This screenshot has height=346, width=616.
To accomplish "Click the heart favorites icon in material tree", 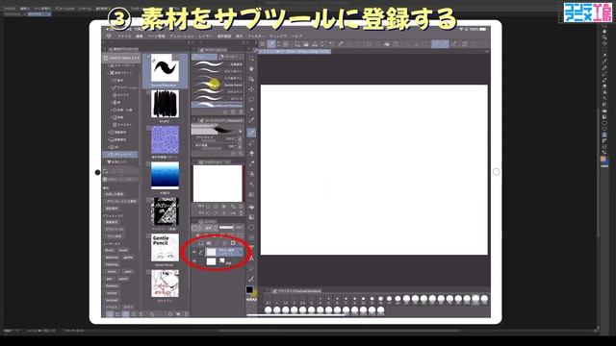I will coord(109,161).
